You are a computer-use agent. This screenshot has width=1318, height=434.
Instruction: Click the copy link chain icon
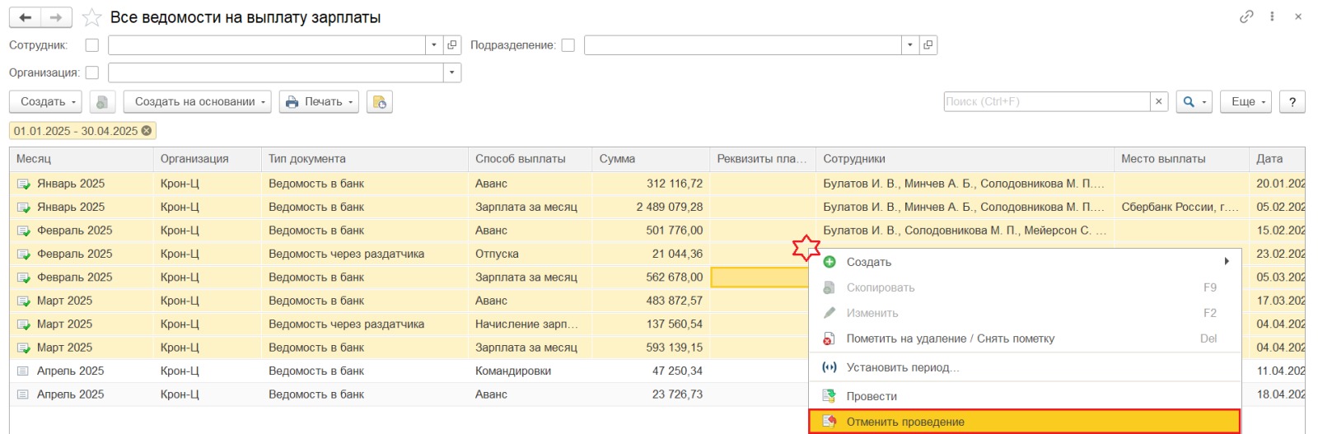[1246, 16]
